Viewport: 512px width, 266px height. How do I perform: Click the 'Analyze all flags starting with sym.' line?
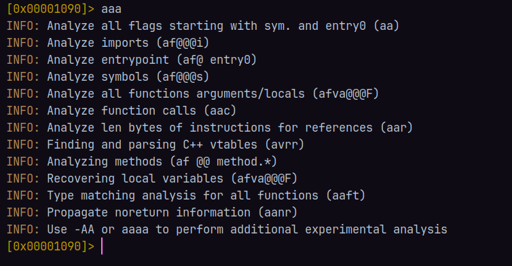pyautogui.click(x=203, y=26)
